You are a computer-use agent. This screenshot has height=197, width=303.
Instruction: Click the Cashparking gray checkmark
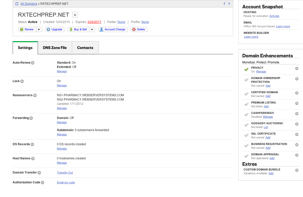click(246, 115)
